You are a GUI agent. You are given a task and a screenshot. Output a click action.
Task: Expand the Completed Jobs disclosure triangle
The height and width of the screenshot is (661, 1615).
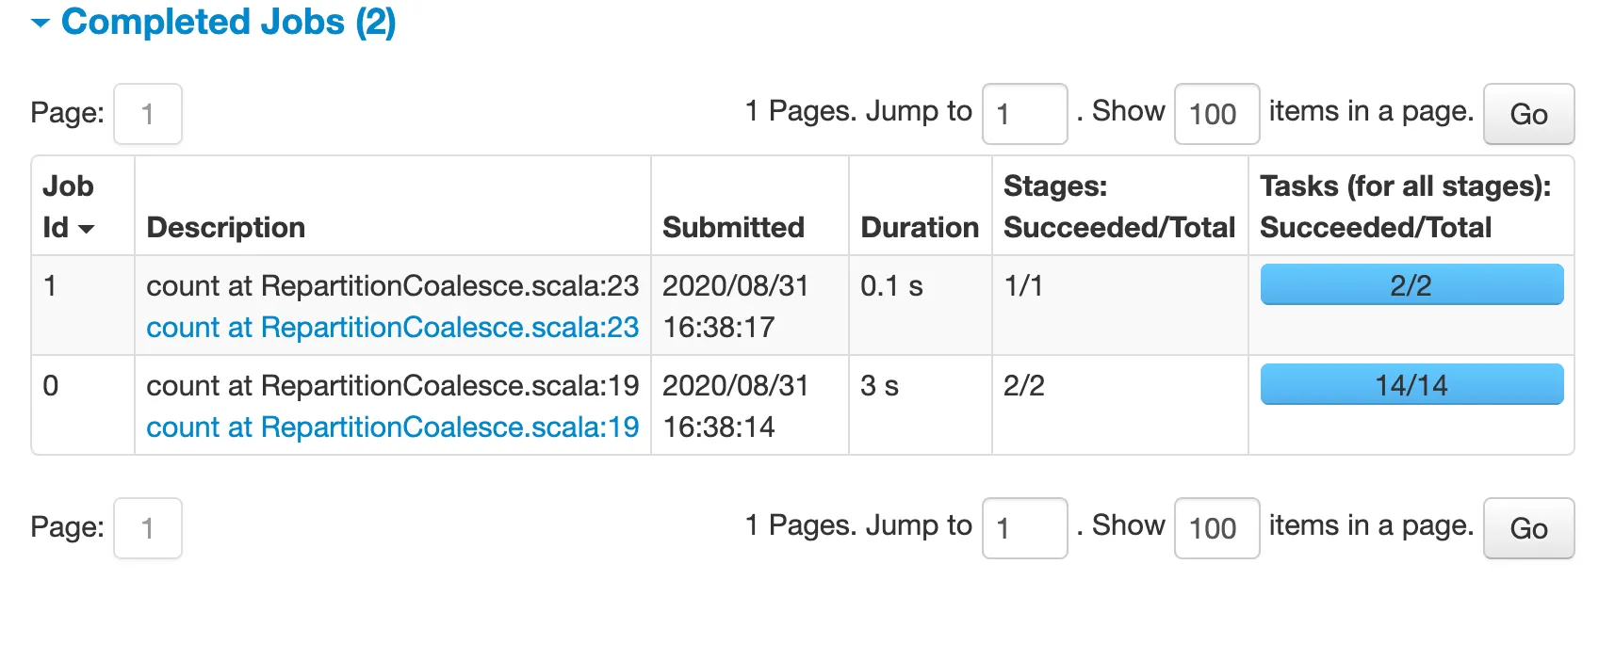[x=40, y=21]
